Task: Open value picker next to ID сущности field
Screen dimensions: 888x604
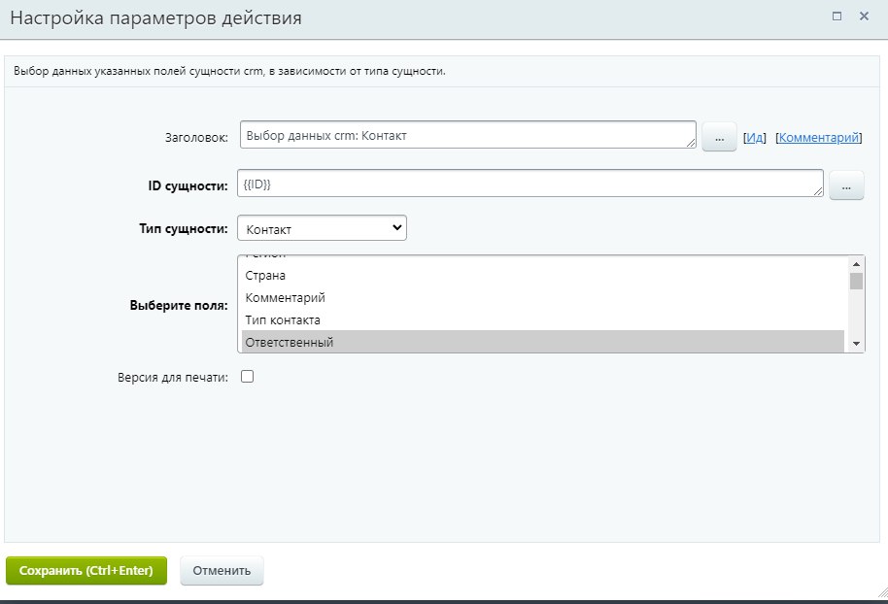Action: tap(846, 185)
